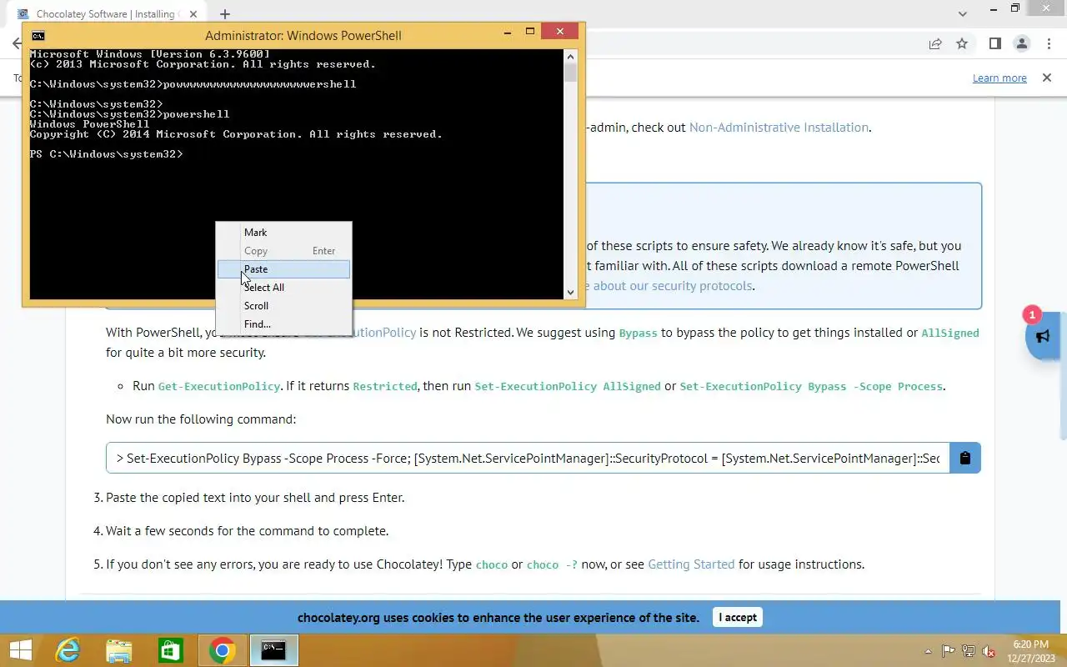The height and width of the screenshot is (667, 1067).
Task: Open the Getting Started link
Action: [691, 564]
